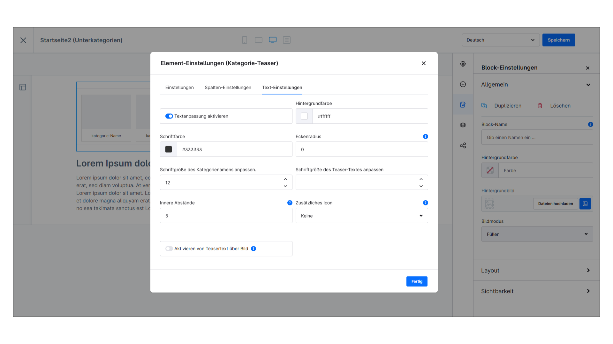Click the Eckenradius help icon

point(425,136)
